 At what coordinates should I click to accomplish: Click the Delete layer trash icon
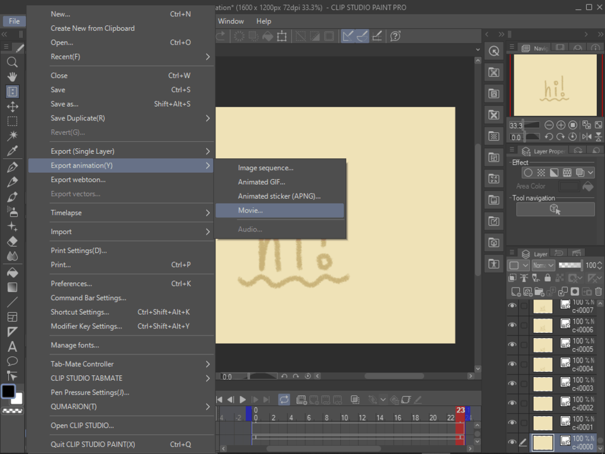click(598, 291)
